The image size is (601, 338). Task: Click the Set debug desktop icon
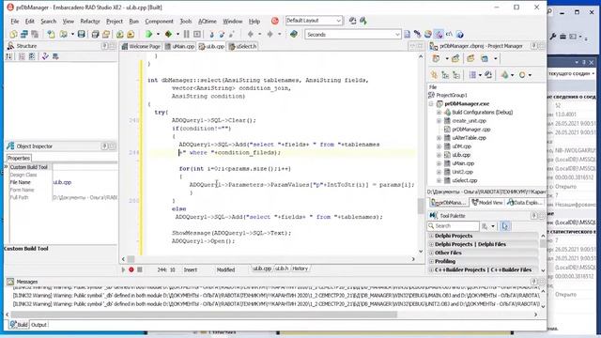click(363, 21)
